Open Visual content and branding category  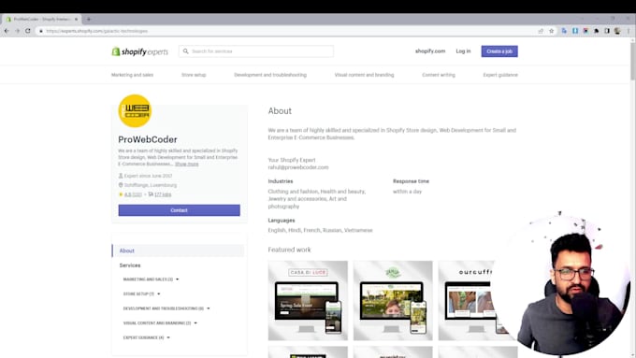point(364,75)
